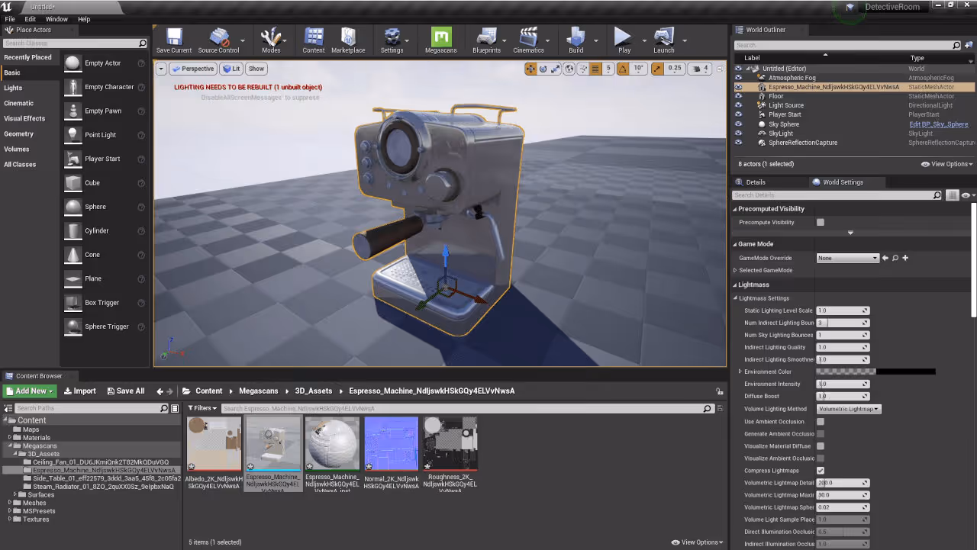Select the Espresso_Machine asset thumbnail
The image size is (977, 550).
click(x=272, y=442)
